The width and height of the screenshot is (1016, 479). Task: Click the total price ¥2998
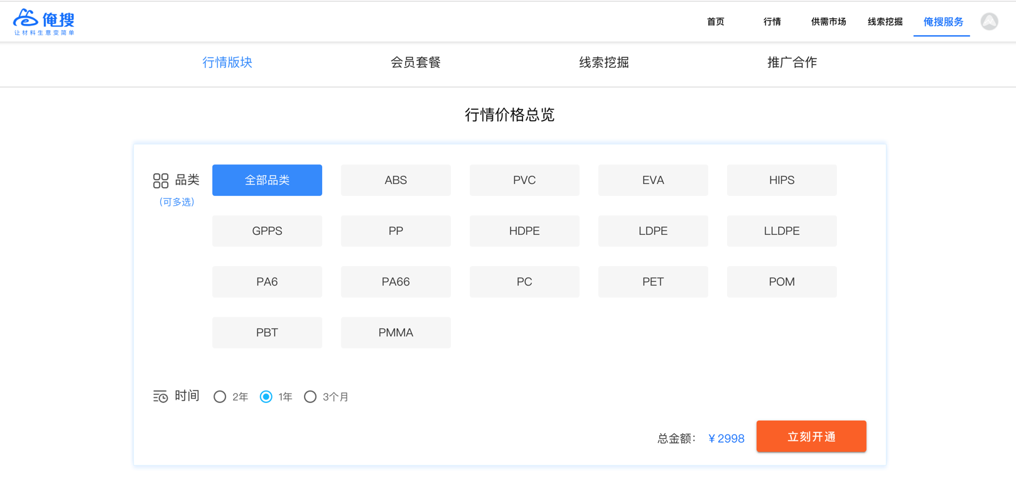click(x=726, y=438)
